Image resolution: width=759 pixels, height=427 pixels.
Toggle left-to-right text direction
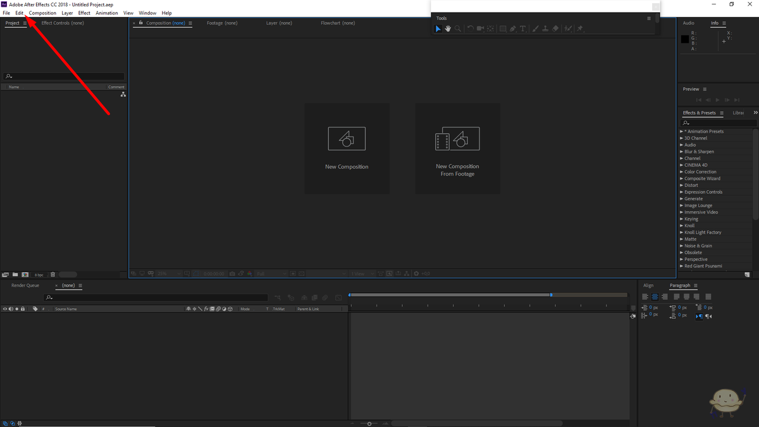[x=699, y=316]
